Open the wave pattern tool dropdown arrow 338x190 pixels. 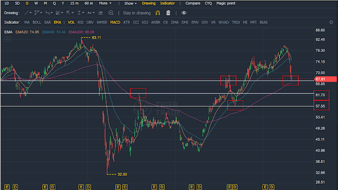click(52, 13)
